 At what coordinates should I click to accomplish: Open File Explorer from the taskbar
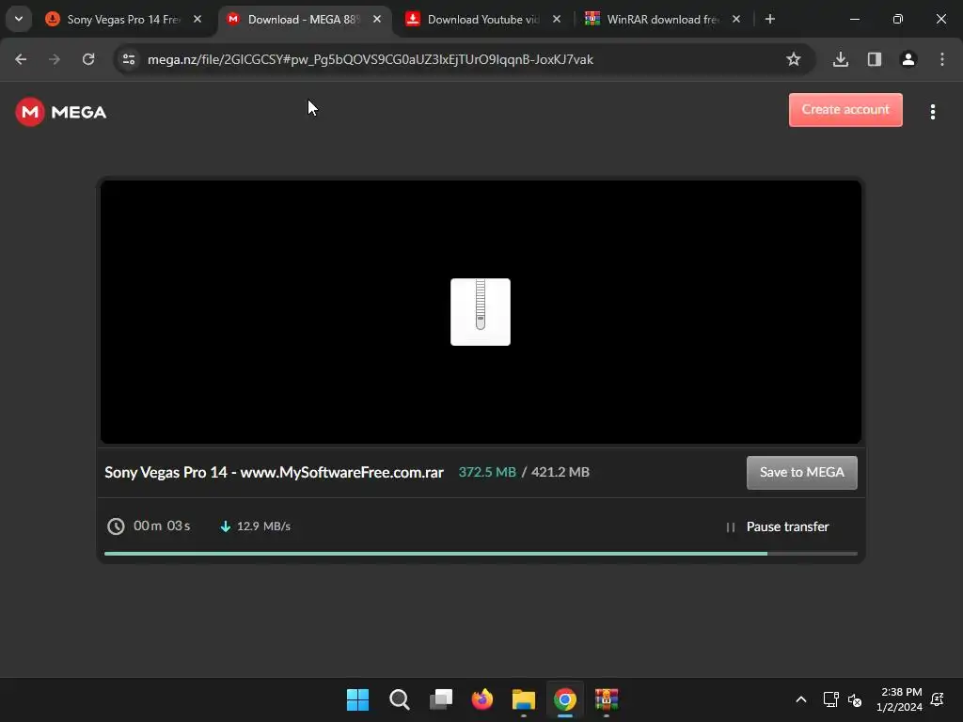pos(524,699)
